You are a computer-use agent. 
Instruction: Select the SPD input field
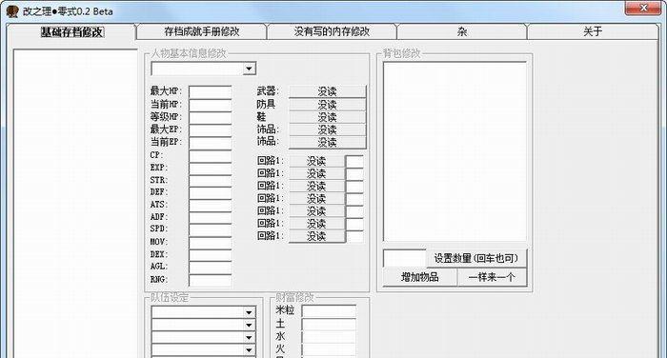211,229
